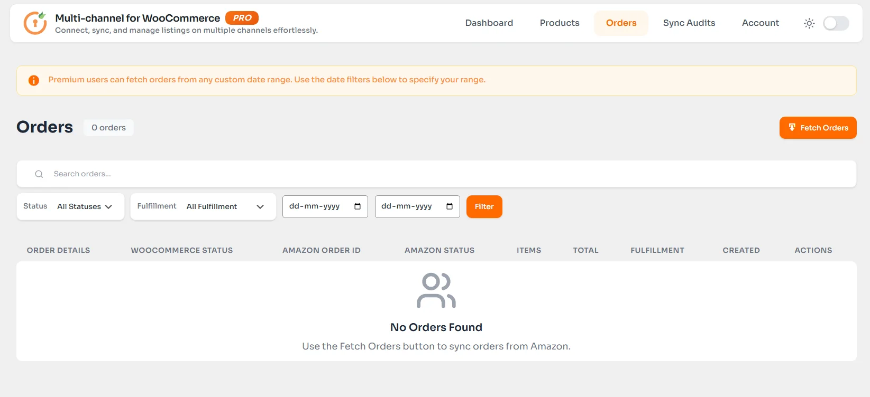Open the start date calendar picker icon
870x397 pixels.
click(358, 206)
